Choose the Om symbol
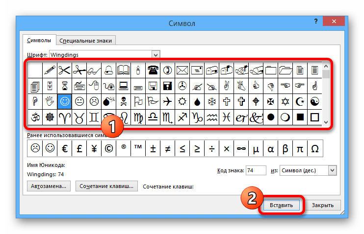Image resolution: width=364 pixels, height=234 pixels. (35, 117)
